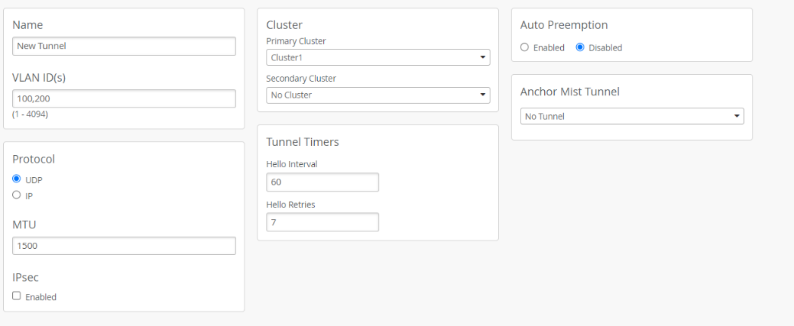
Task: Select the IP protocol radio button
Action: click(17, 195)
